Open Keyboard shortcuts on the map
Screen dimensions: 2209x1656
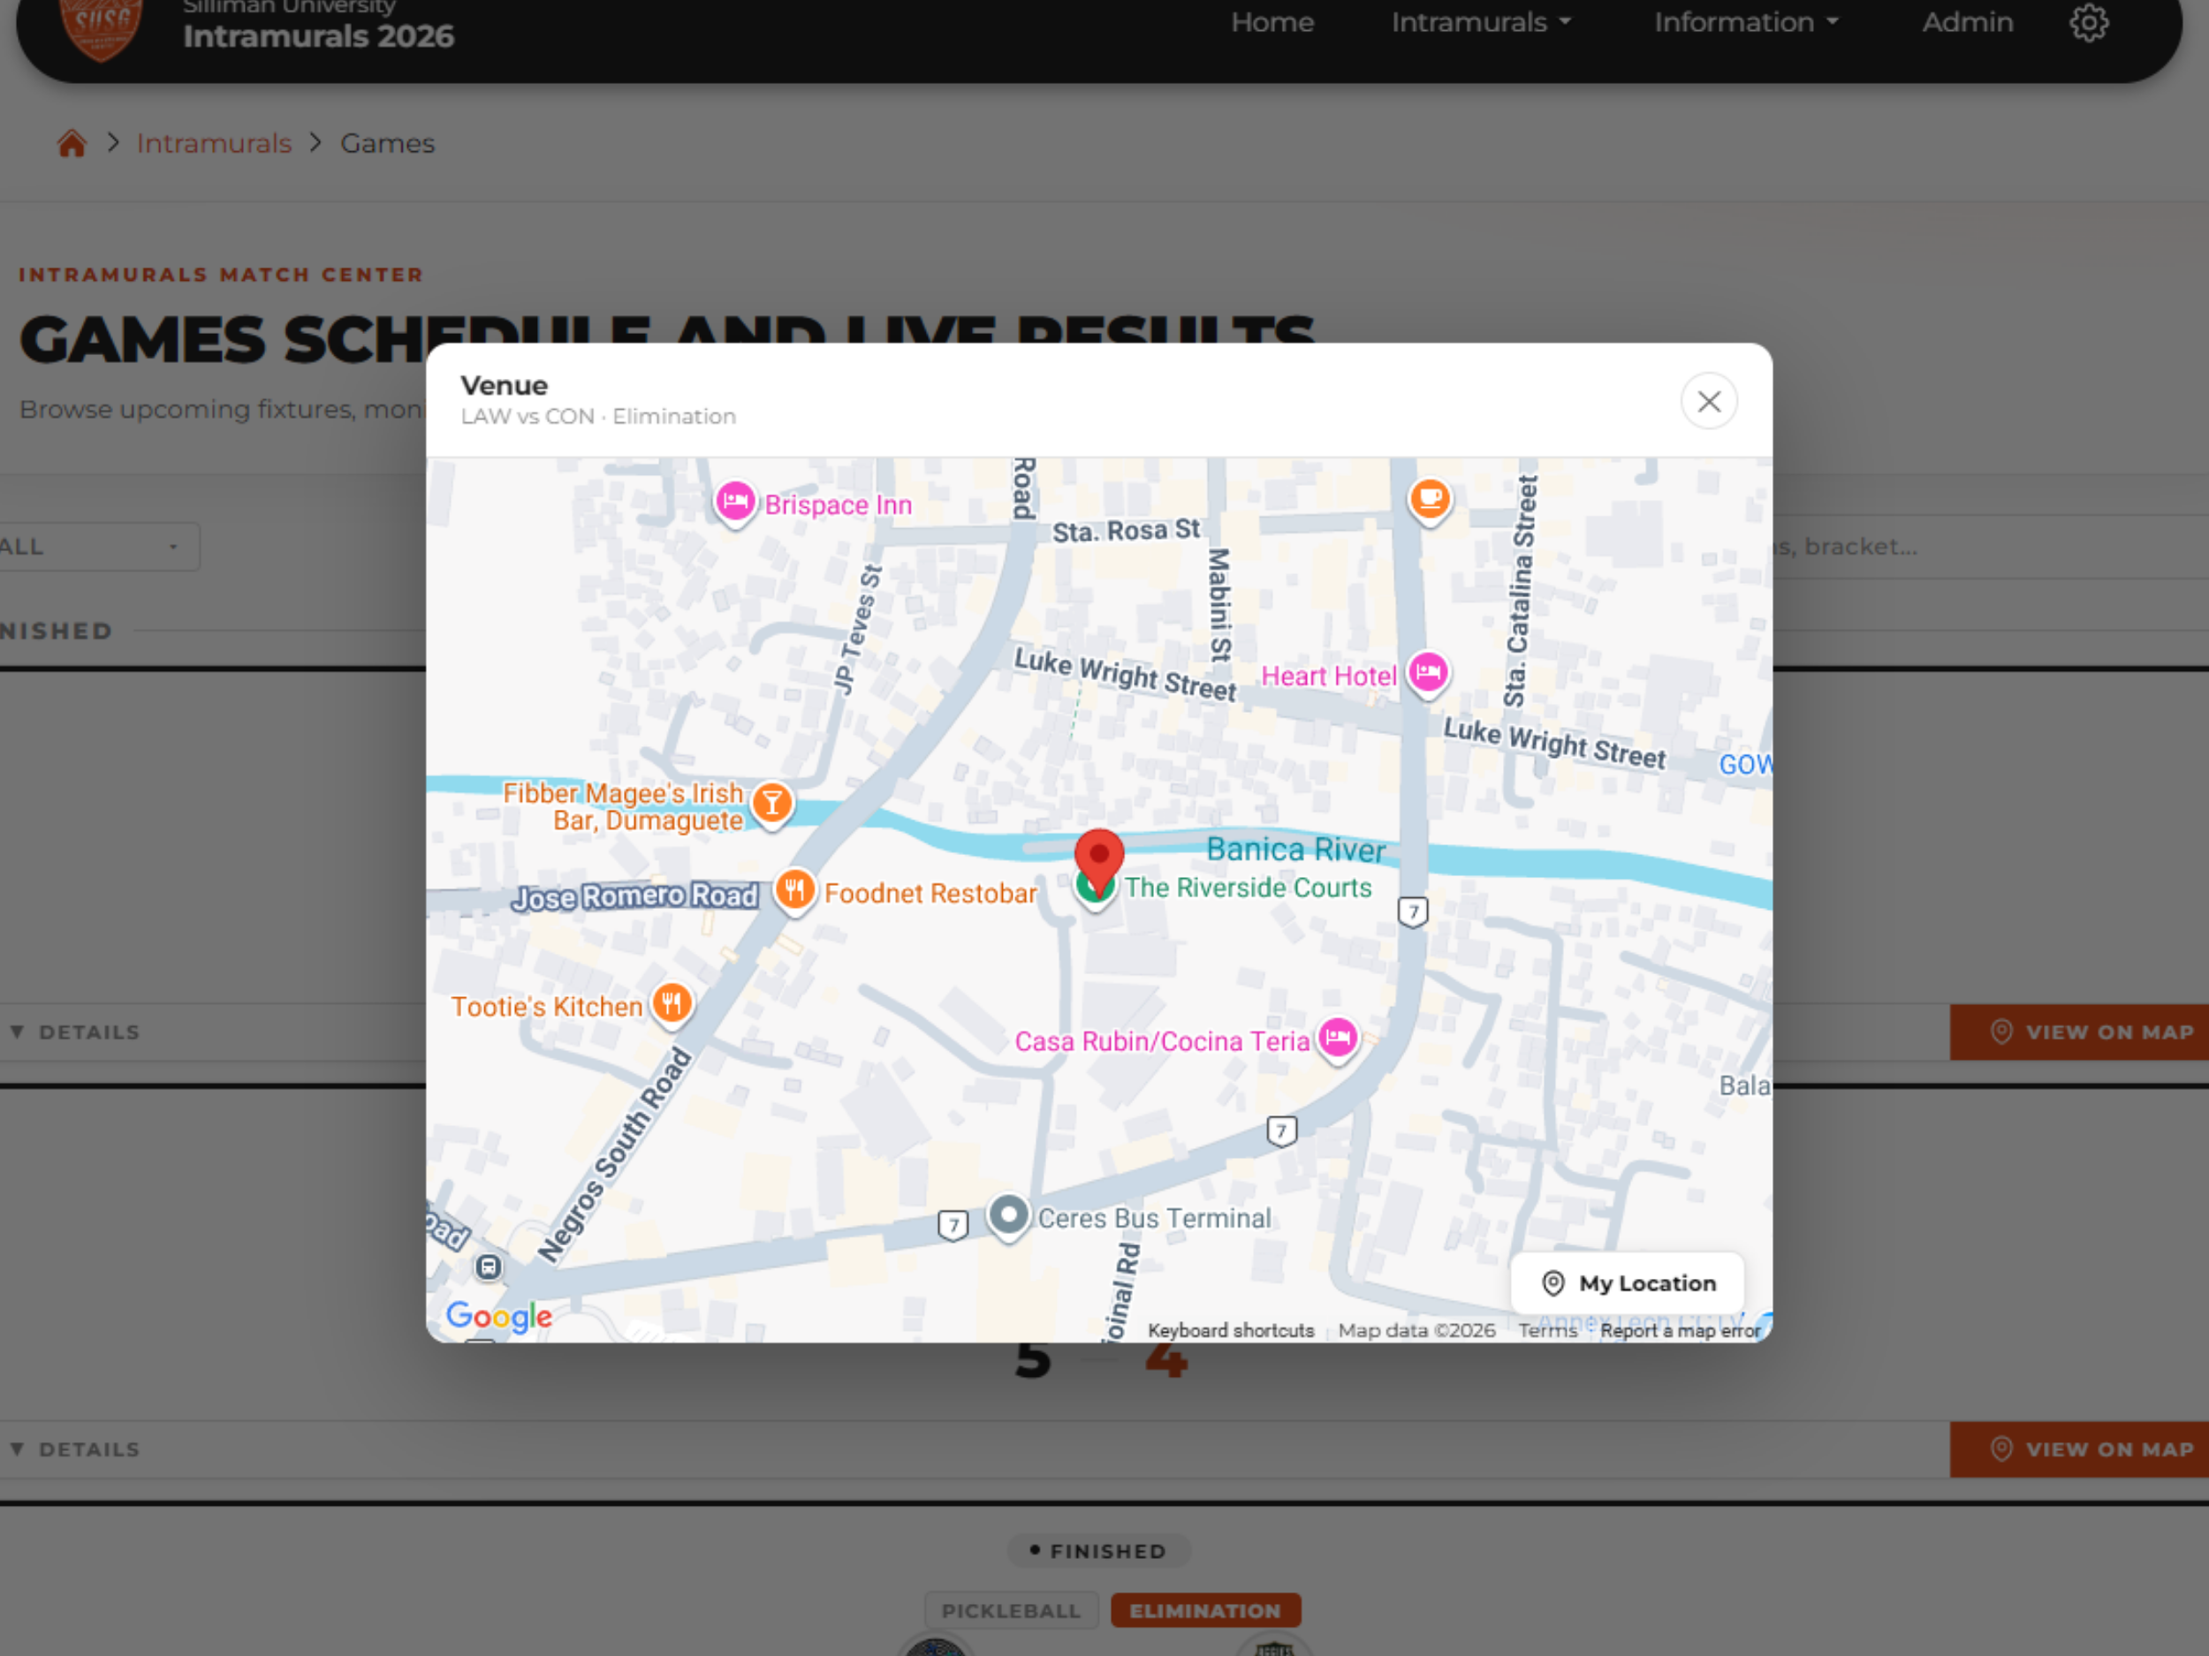tap(1230, 1331)
